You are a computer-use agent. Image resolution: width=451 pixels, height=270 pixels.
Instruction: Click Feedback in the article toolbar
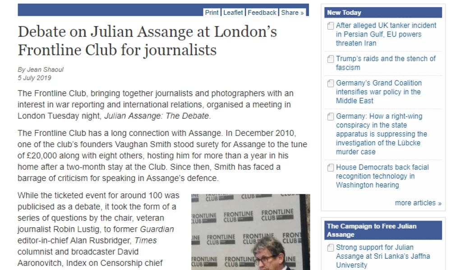pyautogui.click(x=262, y=13)
